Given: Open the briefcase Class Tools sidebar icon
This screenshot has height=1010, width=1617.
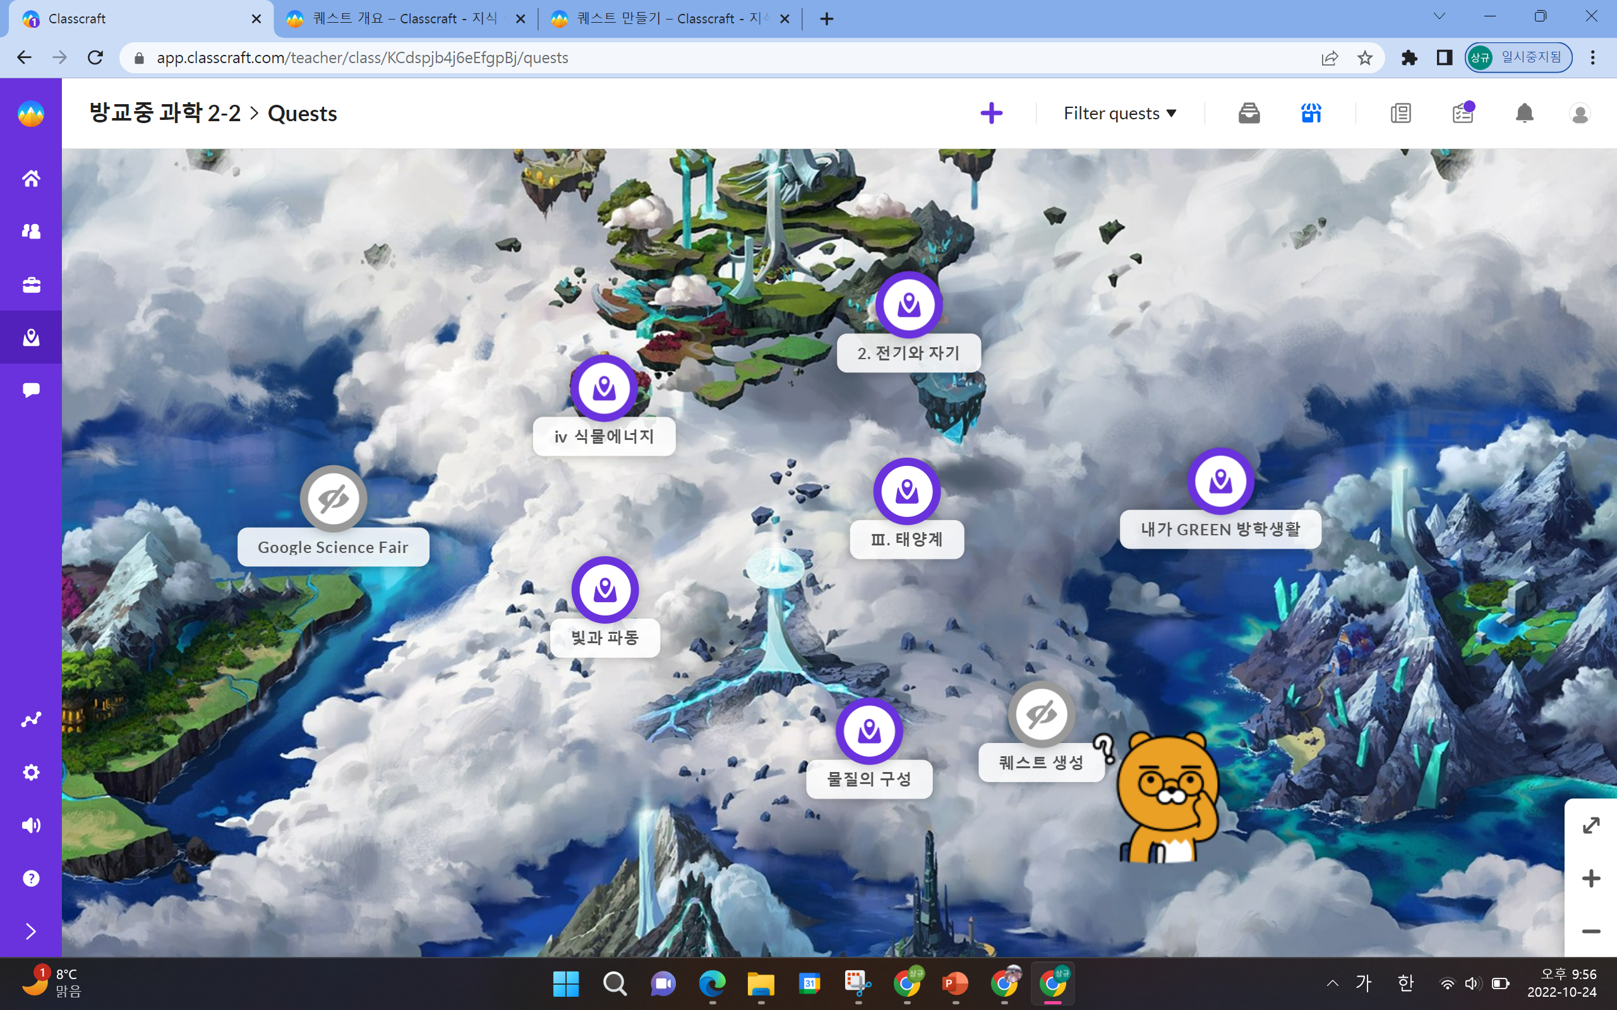Looking at the screenshot, I should 31,285.
